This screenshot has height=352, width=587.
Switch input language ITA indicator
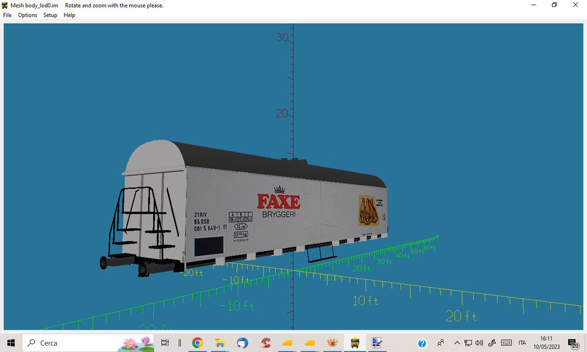pyautogui.click(x=522, y=343)
